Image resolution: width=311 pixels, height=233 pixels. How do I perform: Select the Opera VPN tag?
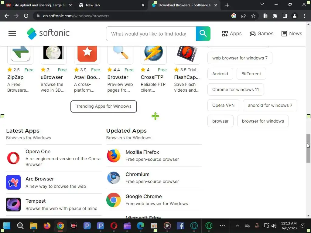(x=223, y=105)
